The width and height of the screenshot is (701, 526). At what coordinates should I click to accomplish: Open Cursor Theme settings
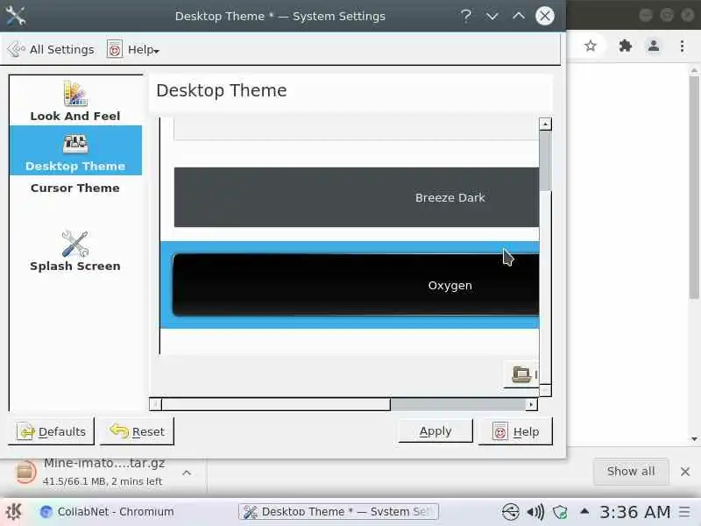pyautogui.click(x=75, y=188)
